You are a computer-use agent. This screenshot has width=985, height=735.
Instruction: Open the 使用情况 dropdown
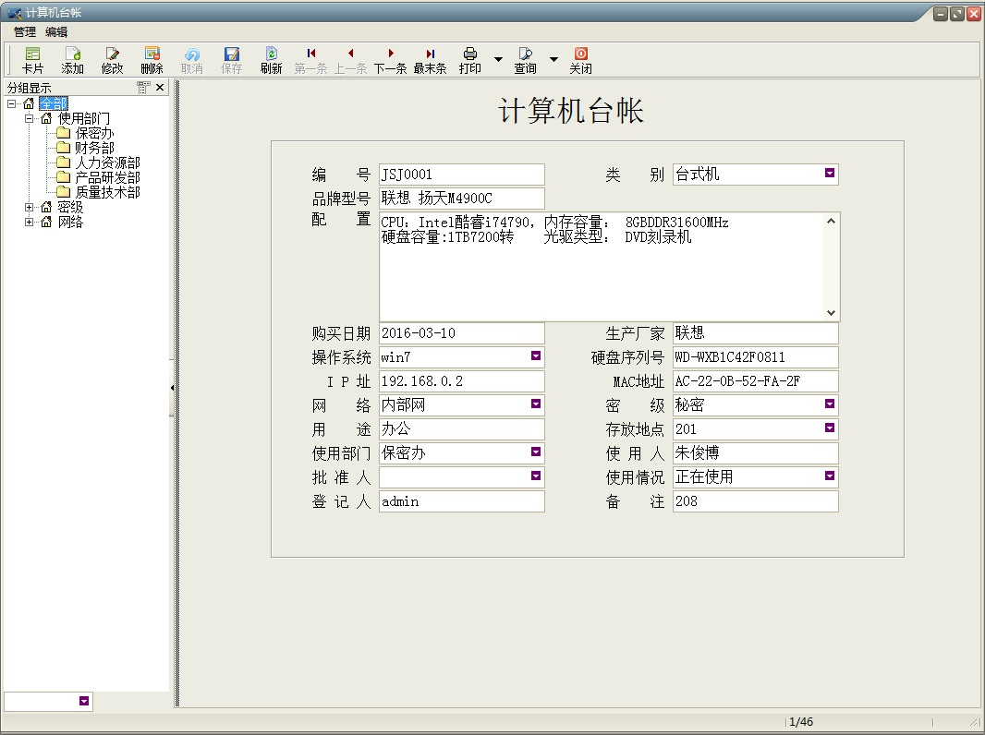pyautogui.click(x=830, y=476)
